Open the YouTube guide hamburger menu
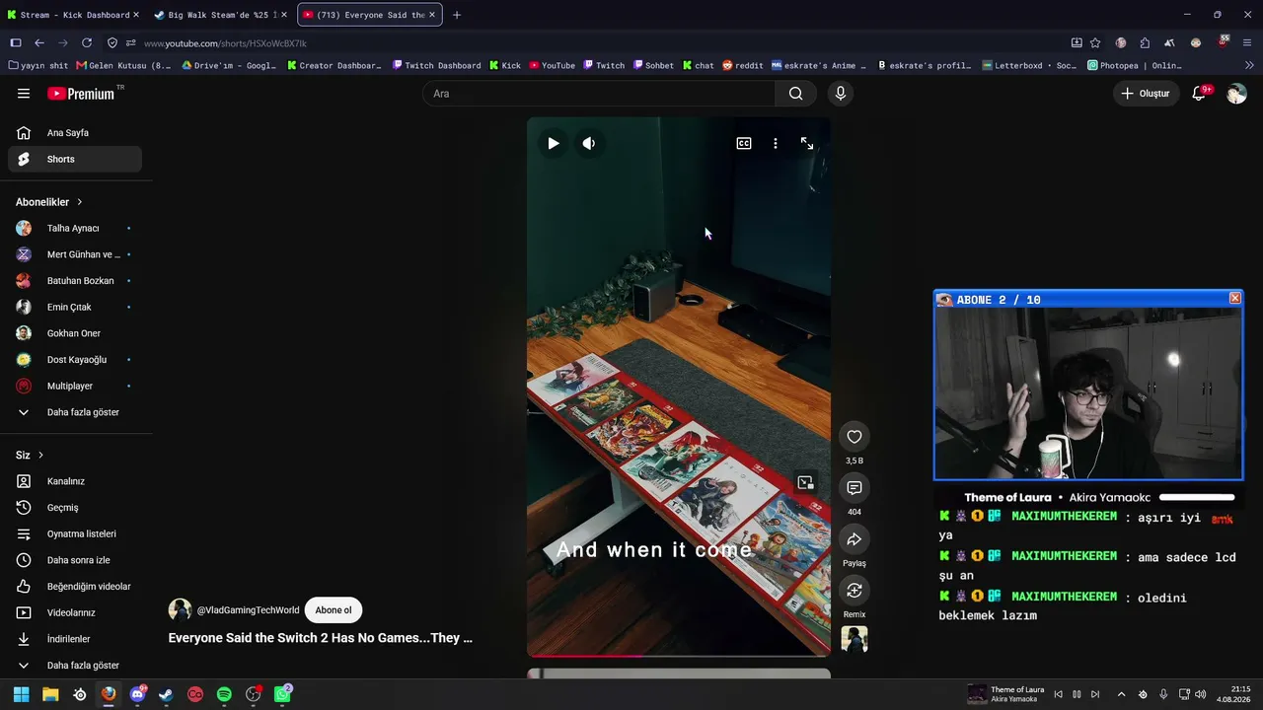Viewport: 1263px width, 710px height. click(x=24, y=94)
